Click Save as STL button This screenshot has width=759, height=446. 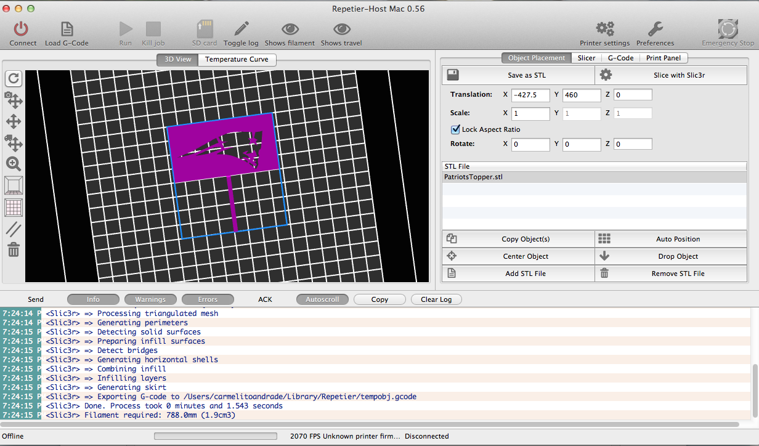[x=518, y=75]
